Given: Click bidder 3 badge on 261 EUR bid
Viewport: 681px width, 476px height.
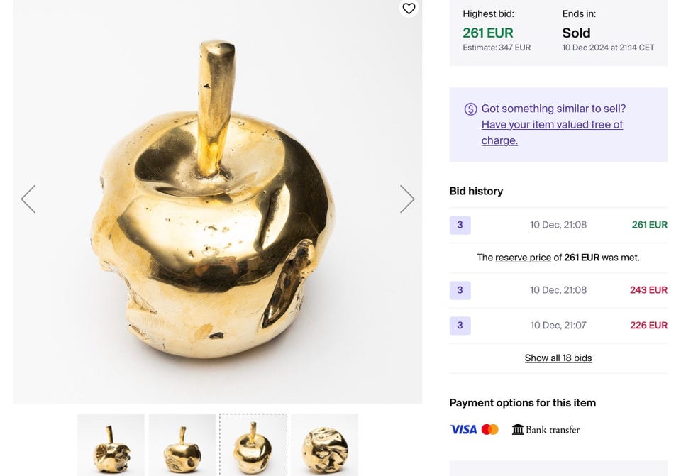Looking at the screenshot, I should point(460,225).
